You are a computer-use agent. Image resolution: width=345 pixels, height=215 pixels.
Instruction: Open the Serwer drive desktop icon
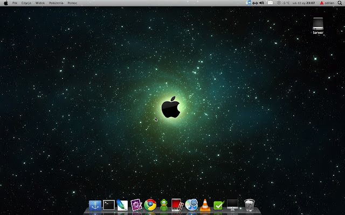pyautogui.click(x=318, y=26)
